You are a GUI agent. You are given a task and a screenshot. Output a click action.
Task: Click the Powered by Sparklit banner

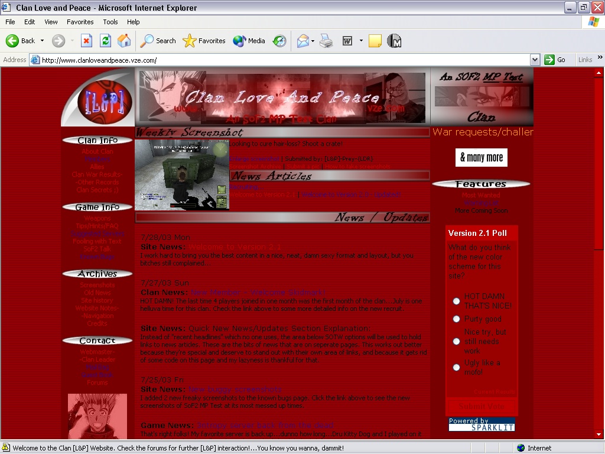pos(482,424)
